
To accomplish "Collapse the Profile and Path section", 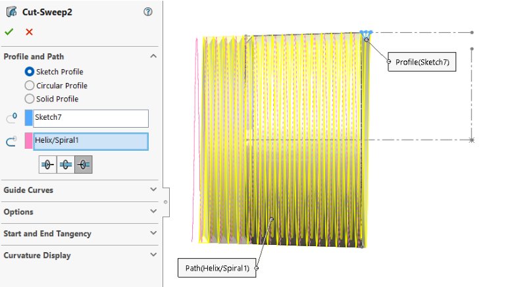I will pos(153,57).
